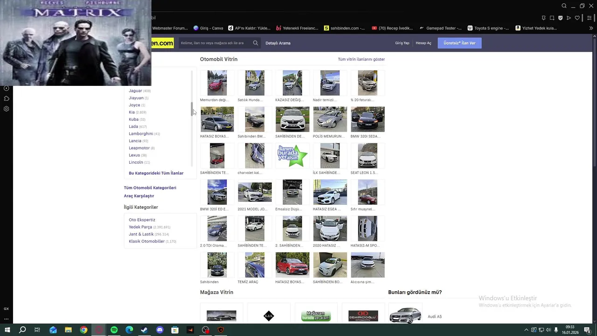This screenshot has height=336, width=597.
Task: Expand the bookmarks bar overflow chevron
Action: [x=591, y=28]
